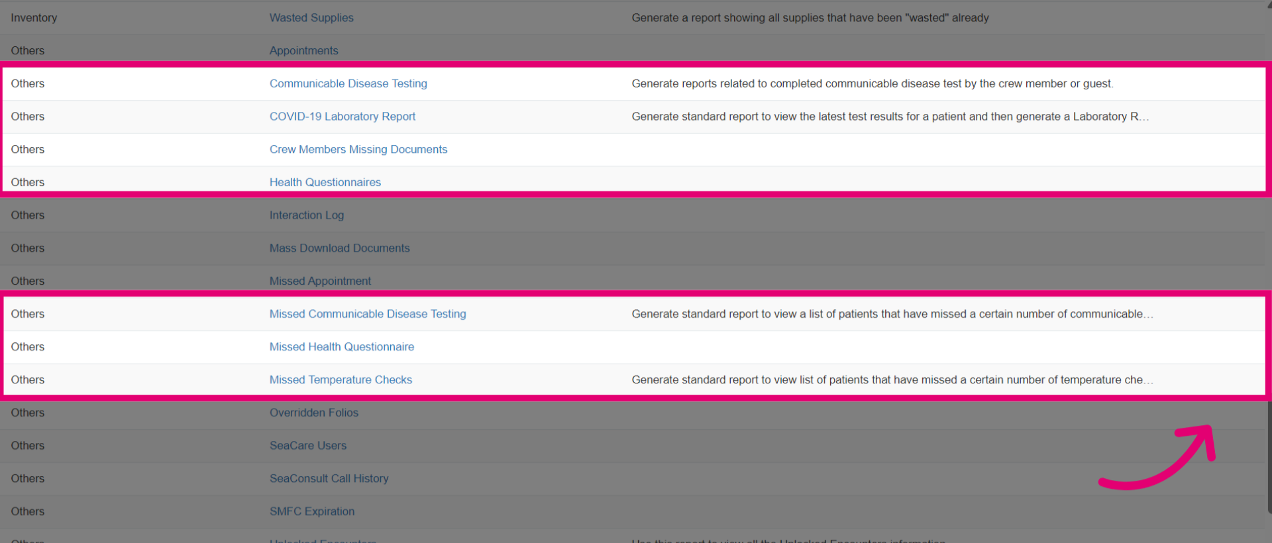Open the Health Questionnaires report

[325, 183]
